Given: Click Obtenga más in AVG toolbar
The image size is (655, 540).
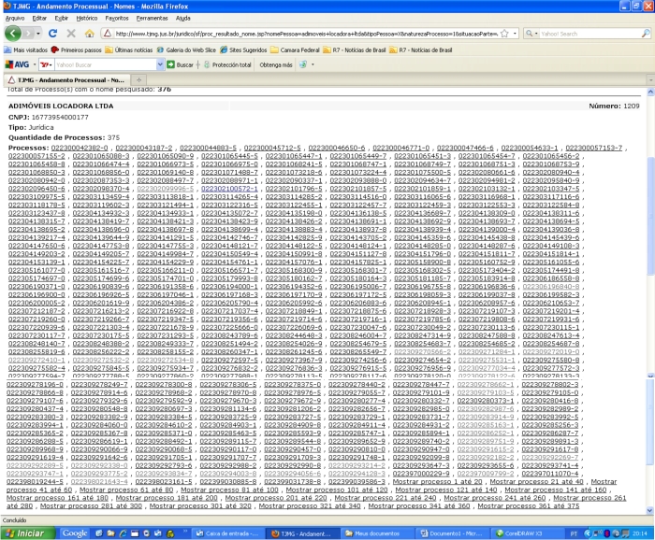Looking at the screenshot, I should click(276, 64).
